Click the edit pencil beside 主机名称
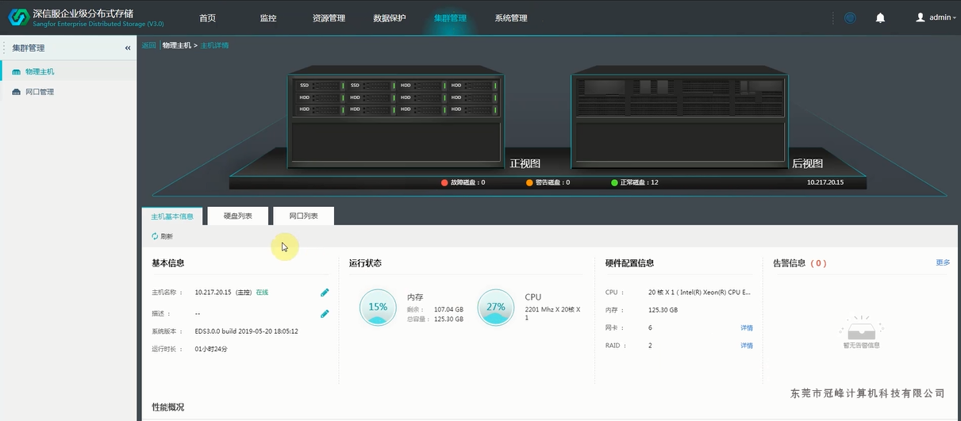The height and width of the screenshot is (421, 961). click(x=325, y=293)
